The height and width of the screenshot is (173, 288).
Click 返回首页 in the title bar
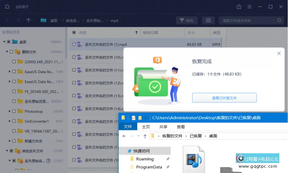point(22,7)
